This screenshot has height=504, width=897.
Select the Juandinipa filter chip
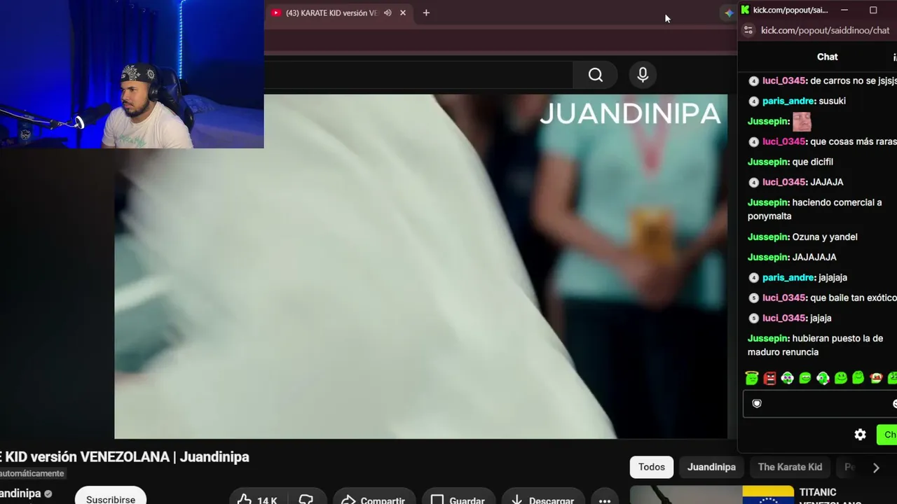click(711, 467)
